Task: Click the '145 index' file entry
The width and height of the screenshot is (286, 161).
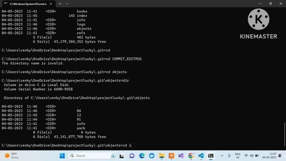Action: pyautogui.click(x=78, y=16)
